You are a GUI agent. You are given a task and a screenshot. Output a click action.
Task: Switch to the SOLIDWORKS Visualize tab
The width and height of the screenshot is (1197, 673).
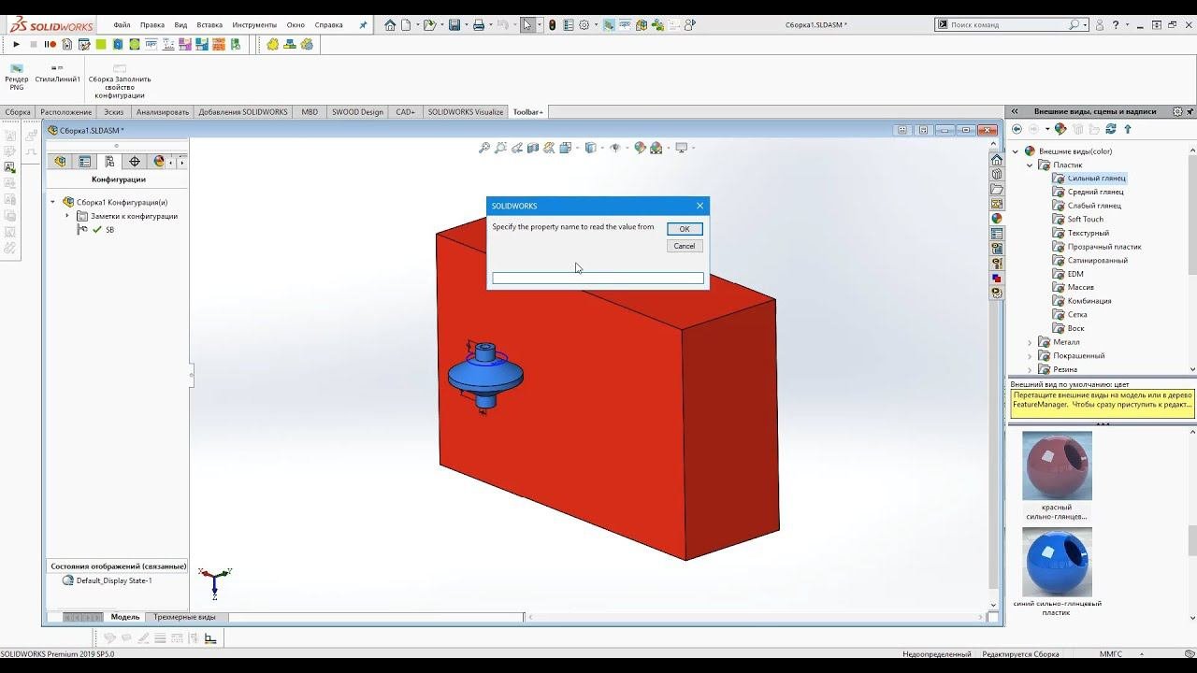(466, 112)
